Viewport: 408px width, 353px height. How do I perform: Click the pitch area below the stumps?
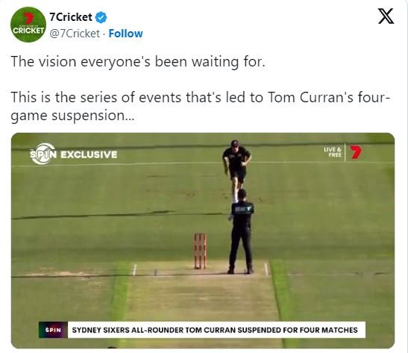pyautogui.click(x=201, y=297)
